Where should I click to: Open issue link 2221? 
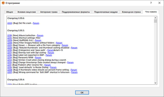(x=9, y=45)
